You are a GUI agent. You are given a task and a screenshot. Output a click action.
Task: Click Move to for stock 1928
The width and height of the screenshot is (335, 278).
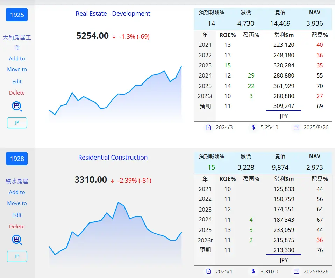tap(17, 203)
